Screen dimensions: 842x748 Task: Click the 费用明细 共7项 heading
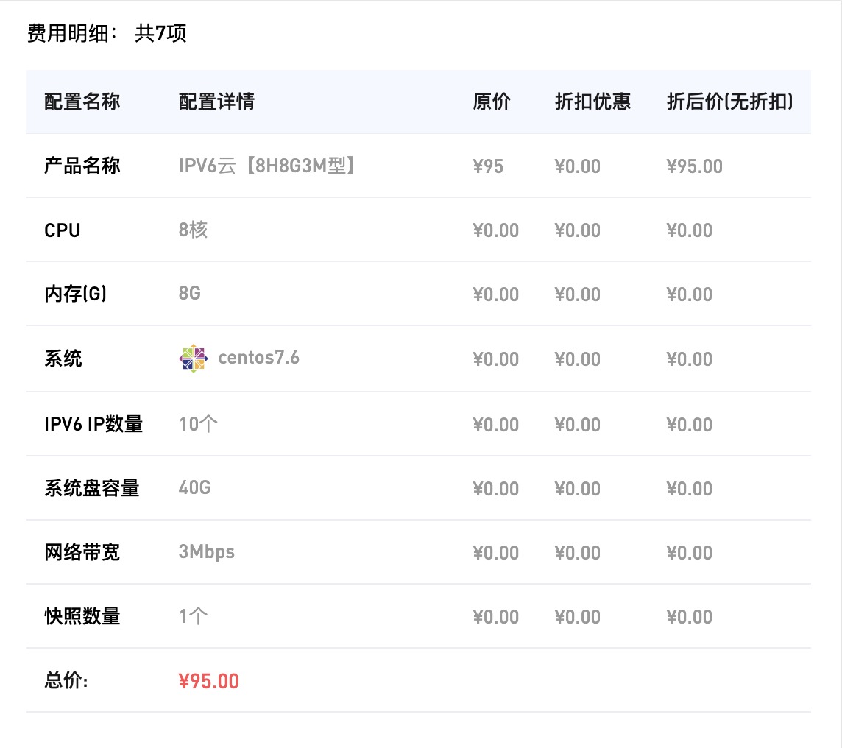(107, 33)
